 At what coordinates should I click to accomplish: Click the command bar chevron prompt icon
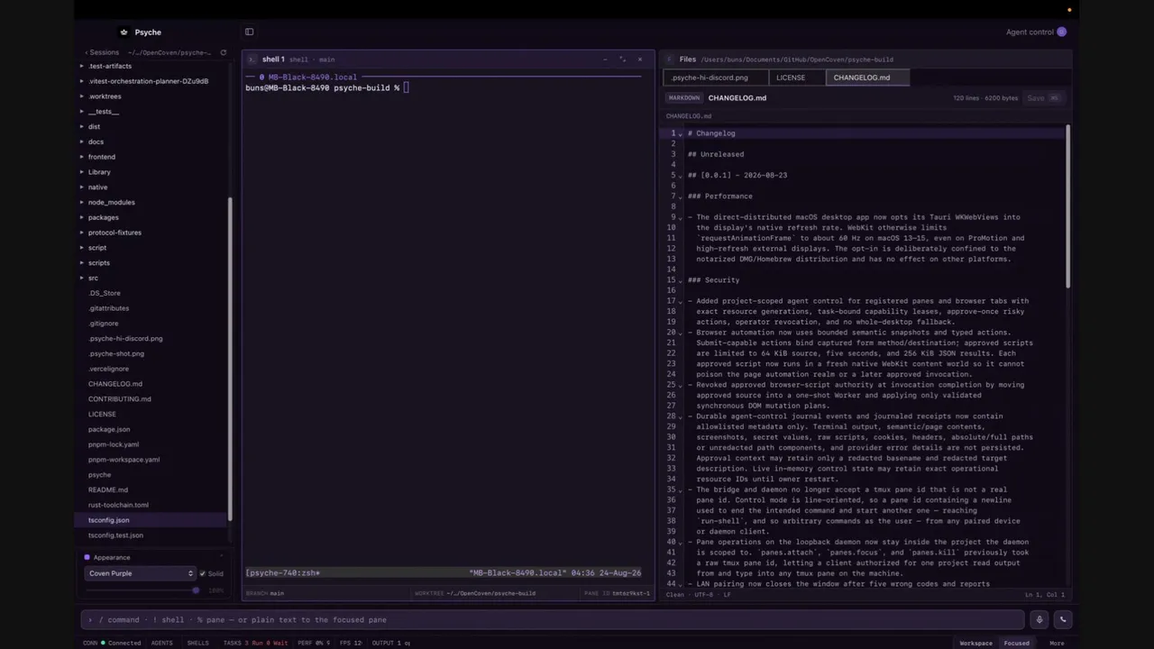pos(90,619)
